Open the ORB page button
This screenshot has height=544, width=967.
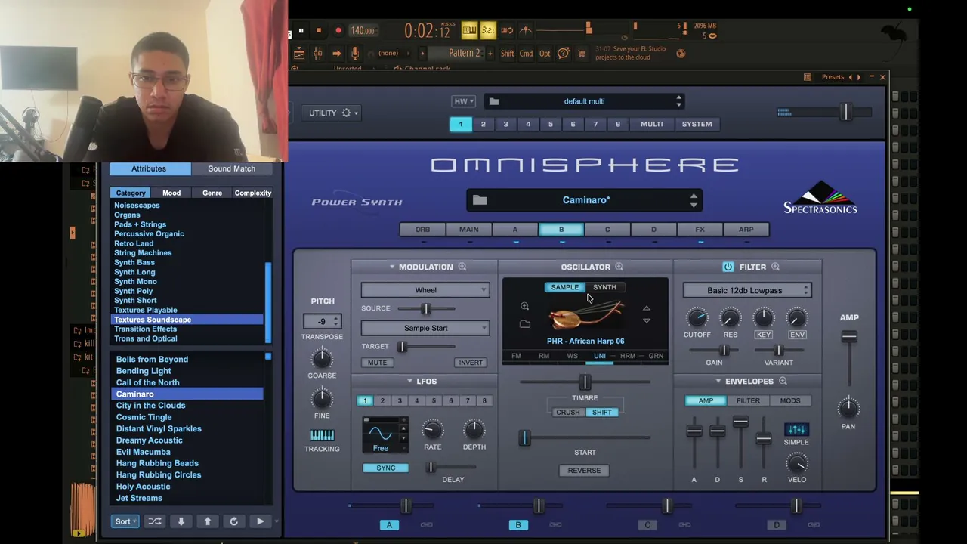422,230
